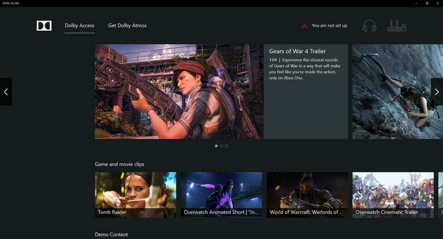Select the third carousel page dot
Viewport: 443px width, 239px height.
pyautogui.click(x=226, y=146)
